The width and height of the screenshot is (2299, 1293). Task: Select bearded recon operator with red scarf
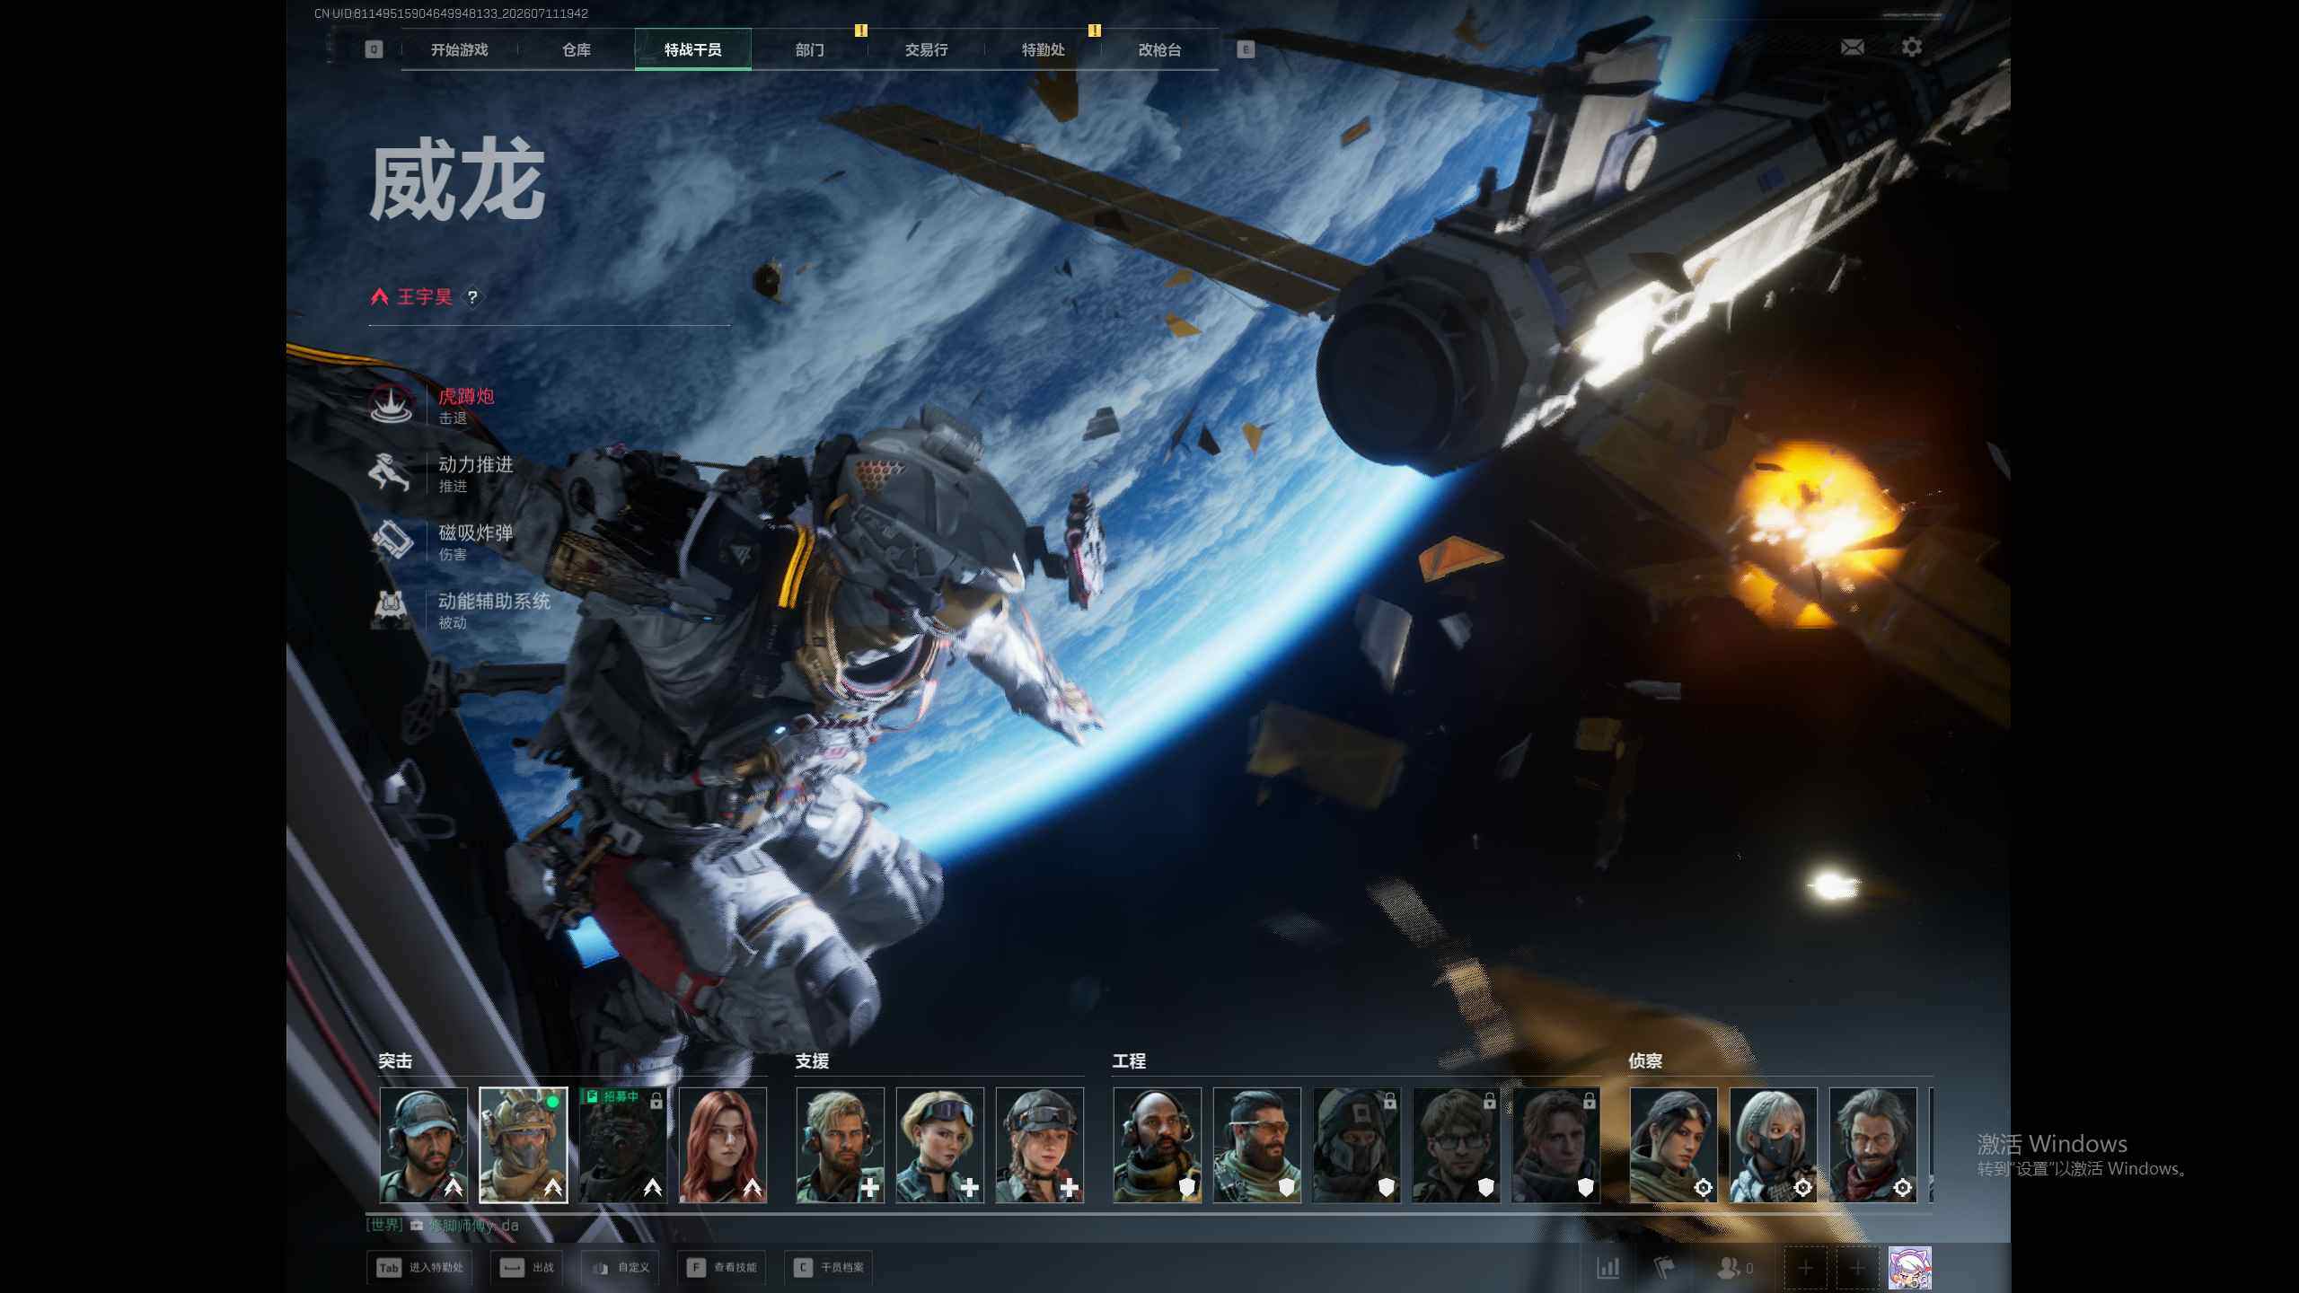[1873, 1145]
